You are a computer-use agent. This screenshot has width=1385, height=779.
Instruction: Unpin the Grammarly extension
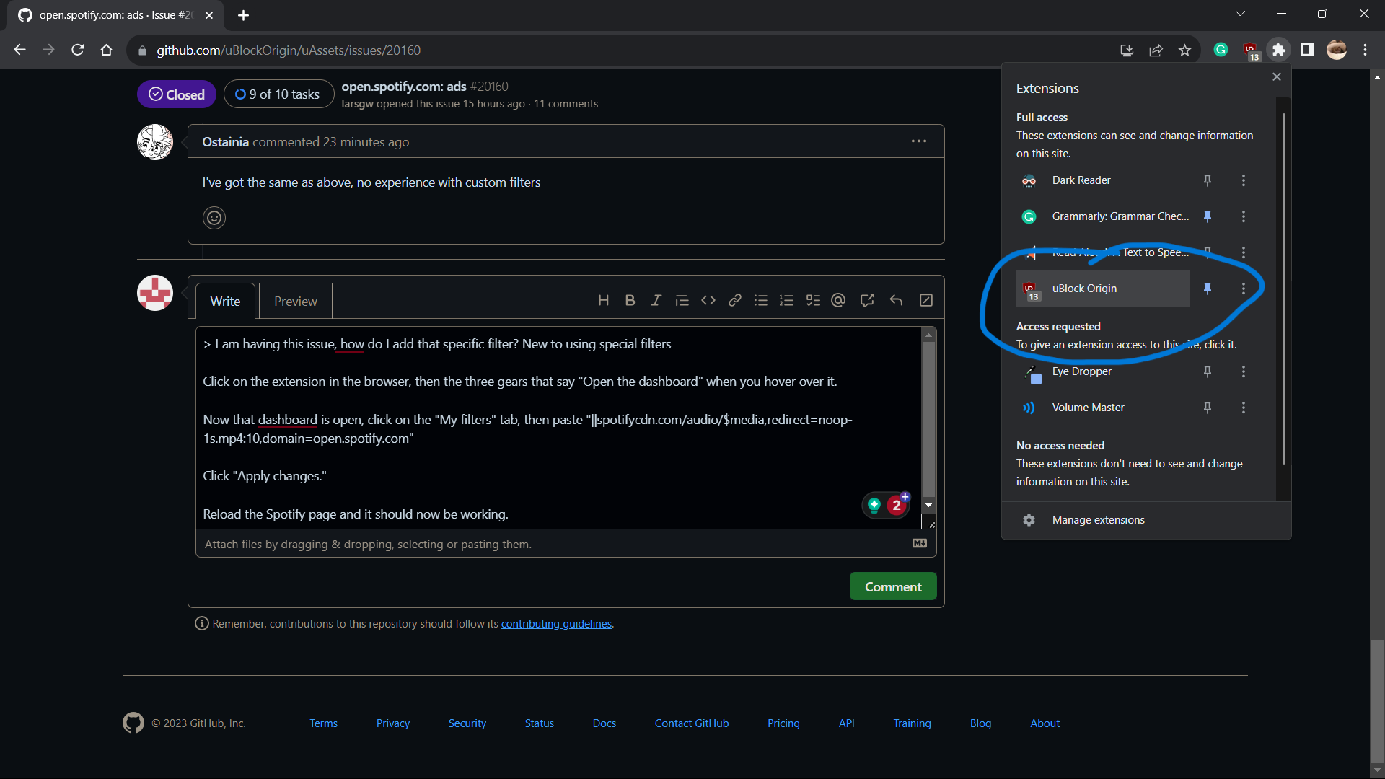pos(1208,216)
